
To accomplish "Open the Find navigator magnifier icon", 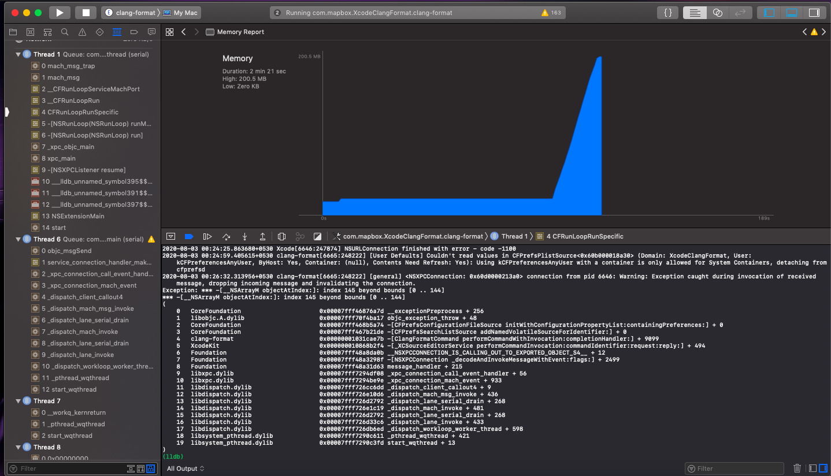I will 65,32.
